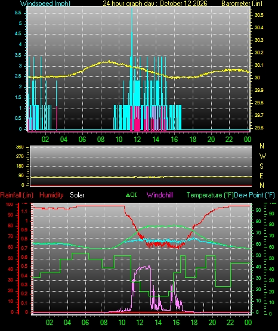Select the Dew Point (°F) legend label
This screenshot has width=278, height=331.
pos(254,195)
